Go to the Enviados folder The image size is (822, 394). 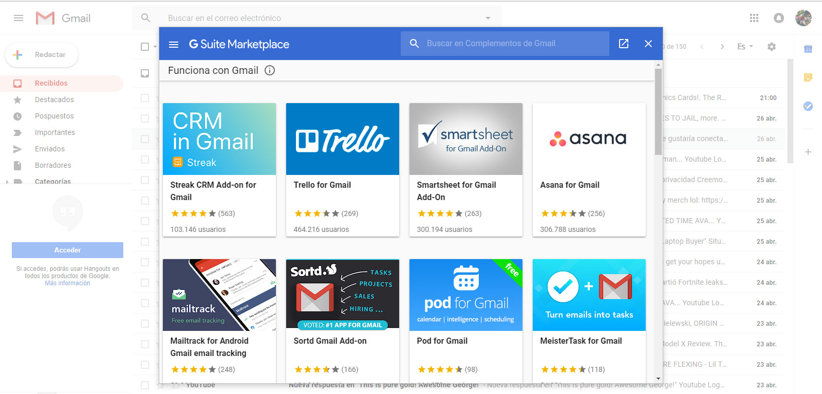click(50, 149)
